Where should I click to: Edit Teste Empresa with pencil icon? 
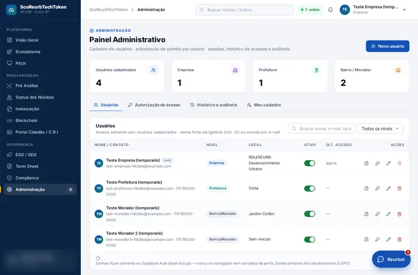point(388,164)
